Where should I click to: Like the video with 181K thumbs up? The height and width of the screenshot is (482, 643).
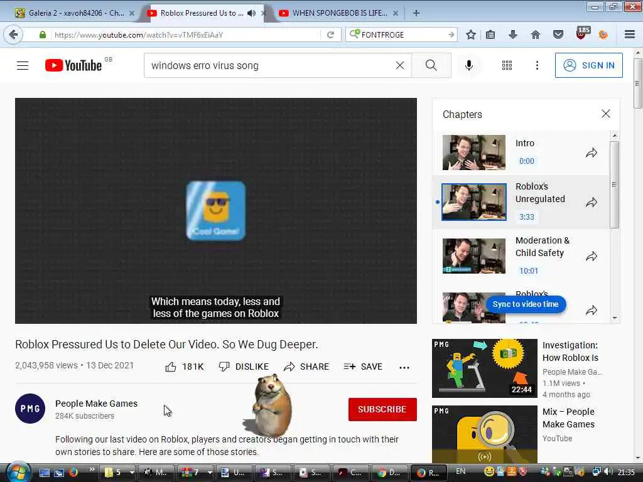184,367
